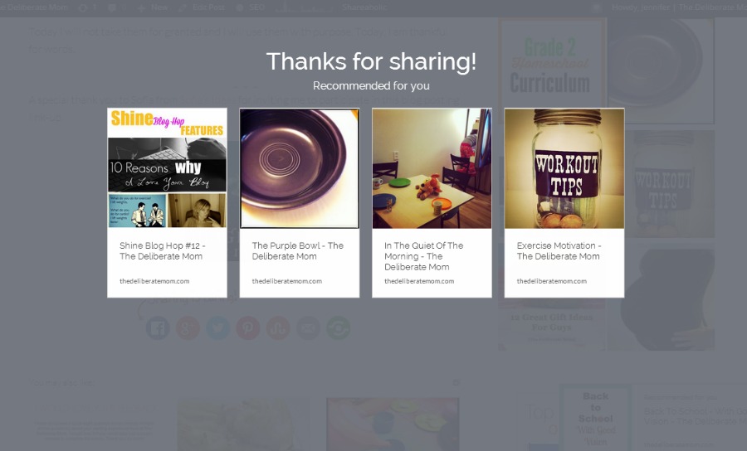Share via the Facebook icon
The width and height of the screenshot is (747, 451).
point(158,327)
